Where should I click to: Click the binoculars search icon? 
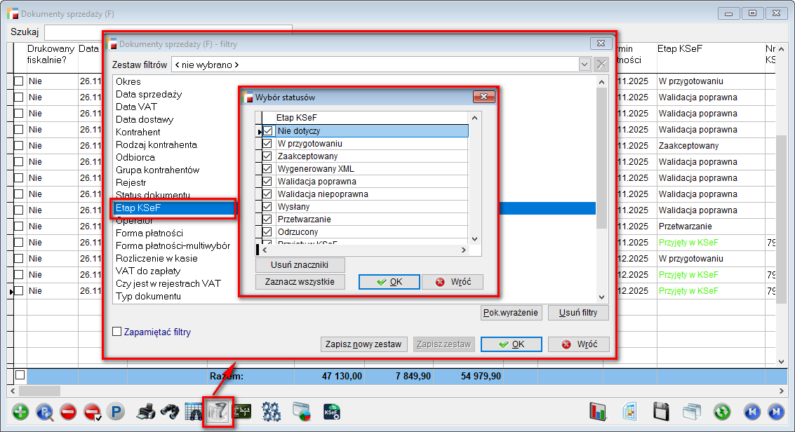pyautogui.click(x=169, y=412)
